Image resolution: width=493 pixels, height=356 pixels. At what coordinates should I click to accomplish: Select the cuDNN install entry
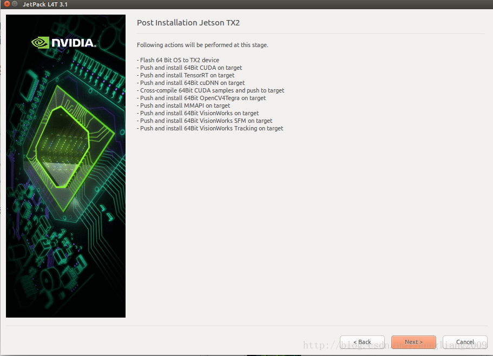(x=190, y=83)
